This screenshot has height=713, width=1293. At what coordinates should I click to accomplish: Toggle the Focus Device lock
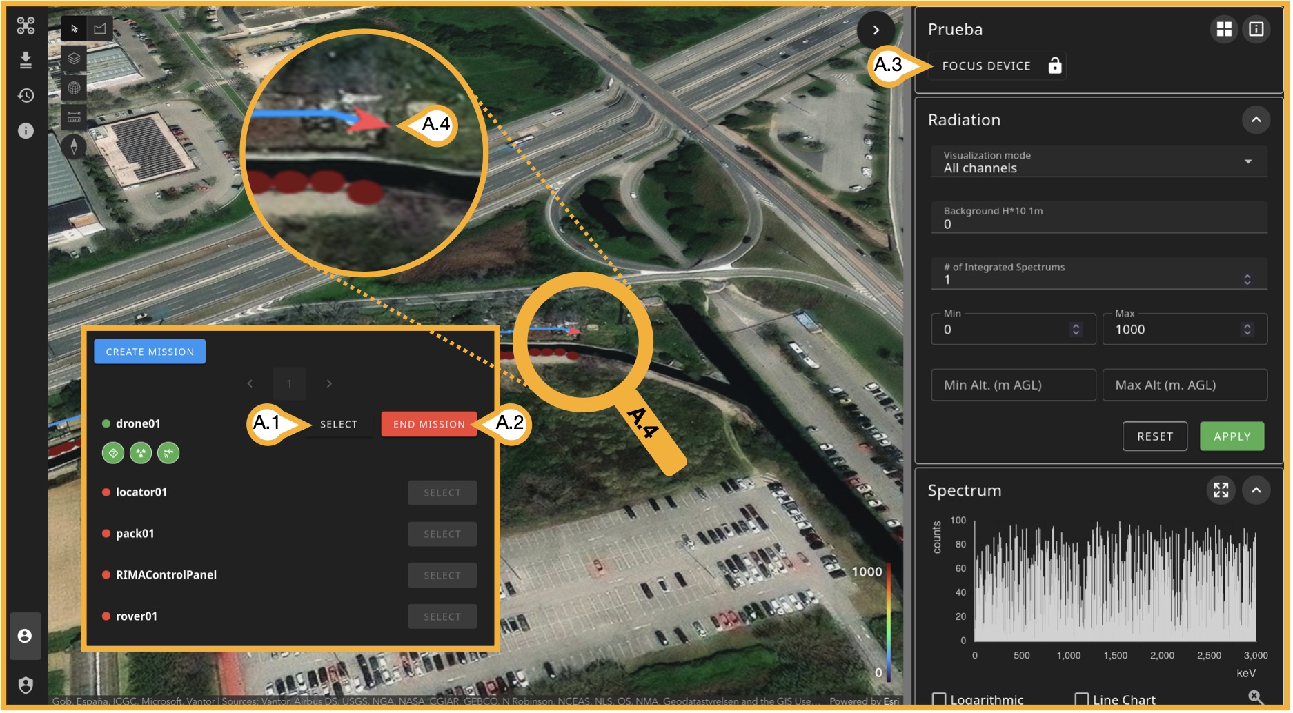(x=1054, y=66)
